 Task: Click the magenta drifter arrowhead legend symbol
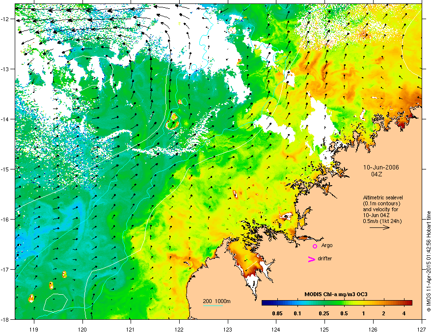click(x=312, y=259)
